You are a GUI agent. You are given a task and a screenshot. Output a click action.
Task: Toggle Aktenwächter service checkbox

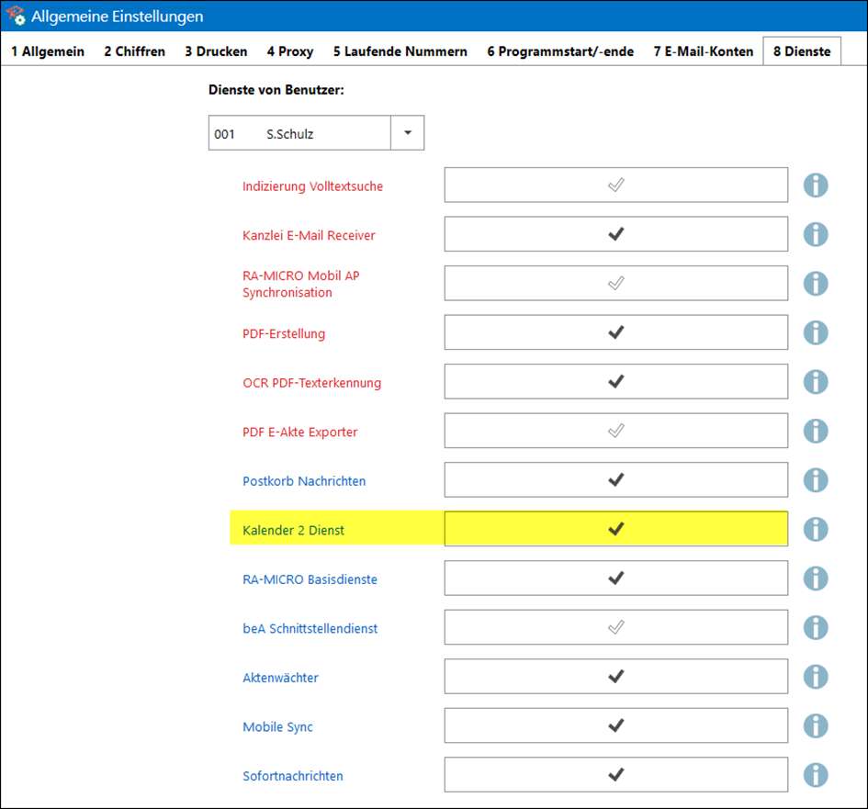616,676
